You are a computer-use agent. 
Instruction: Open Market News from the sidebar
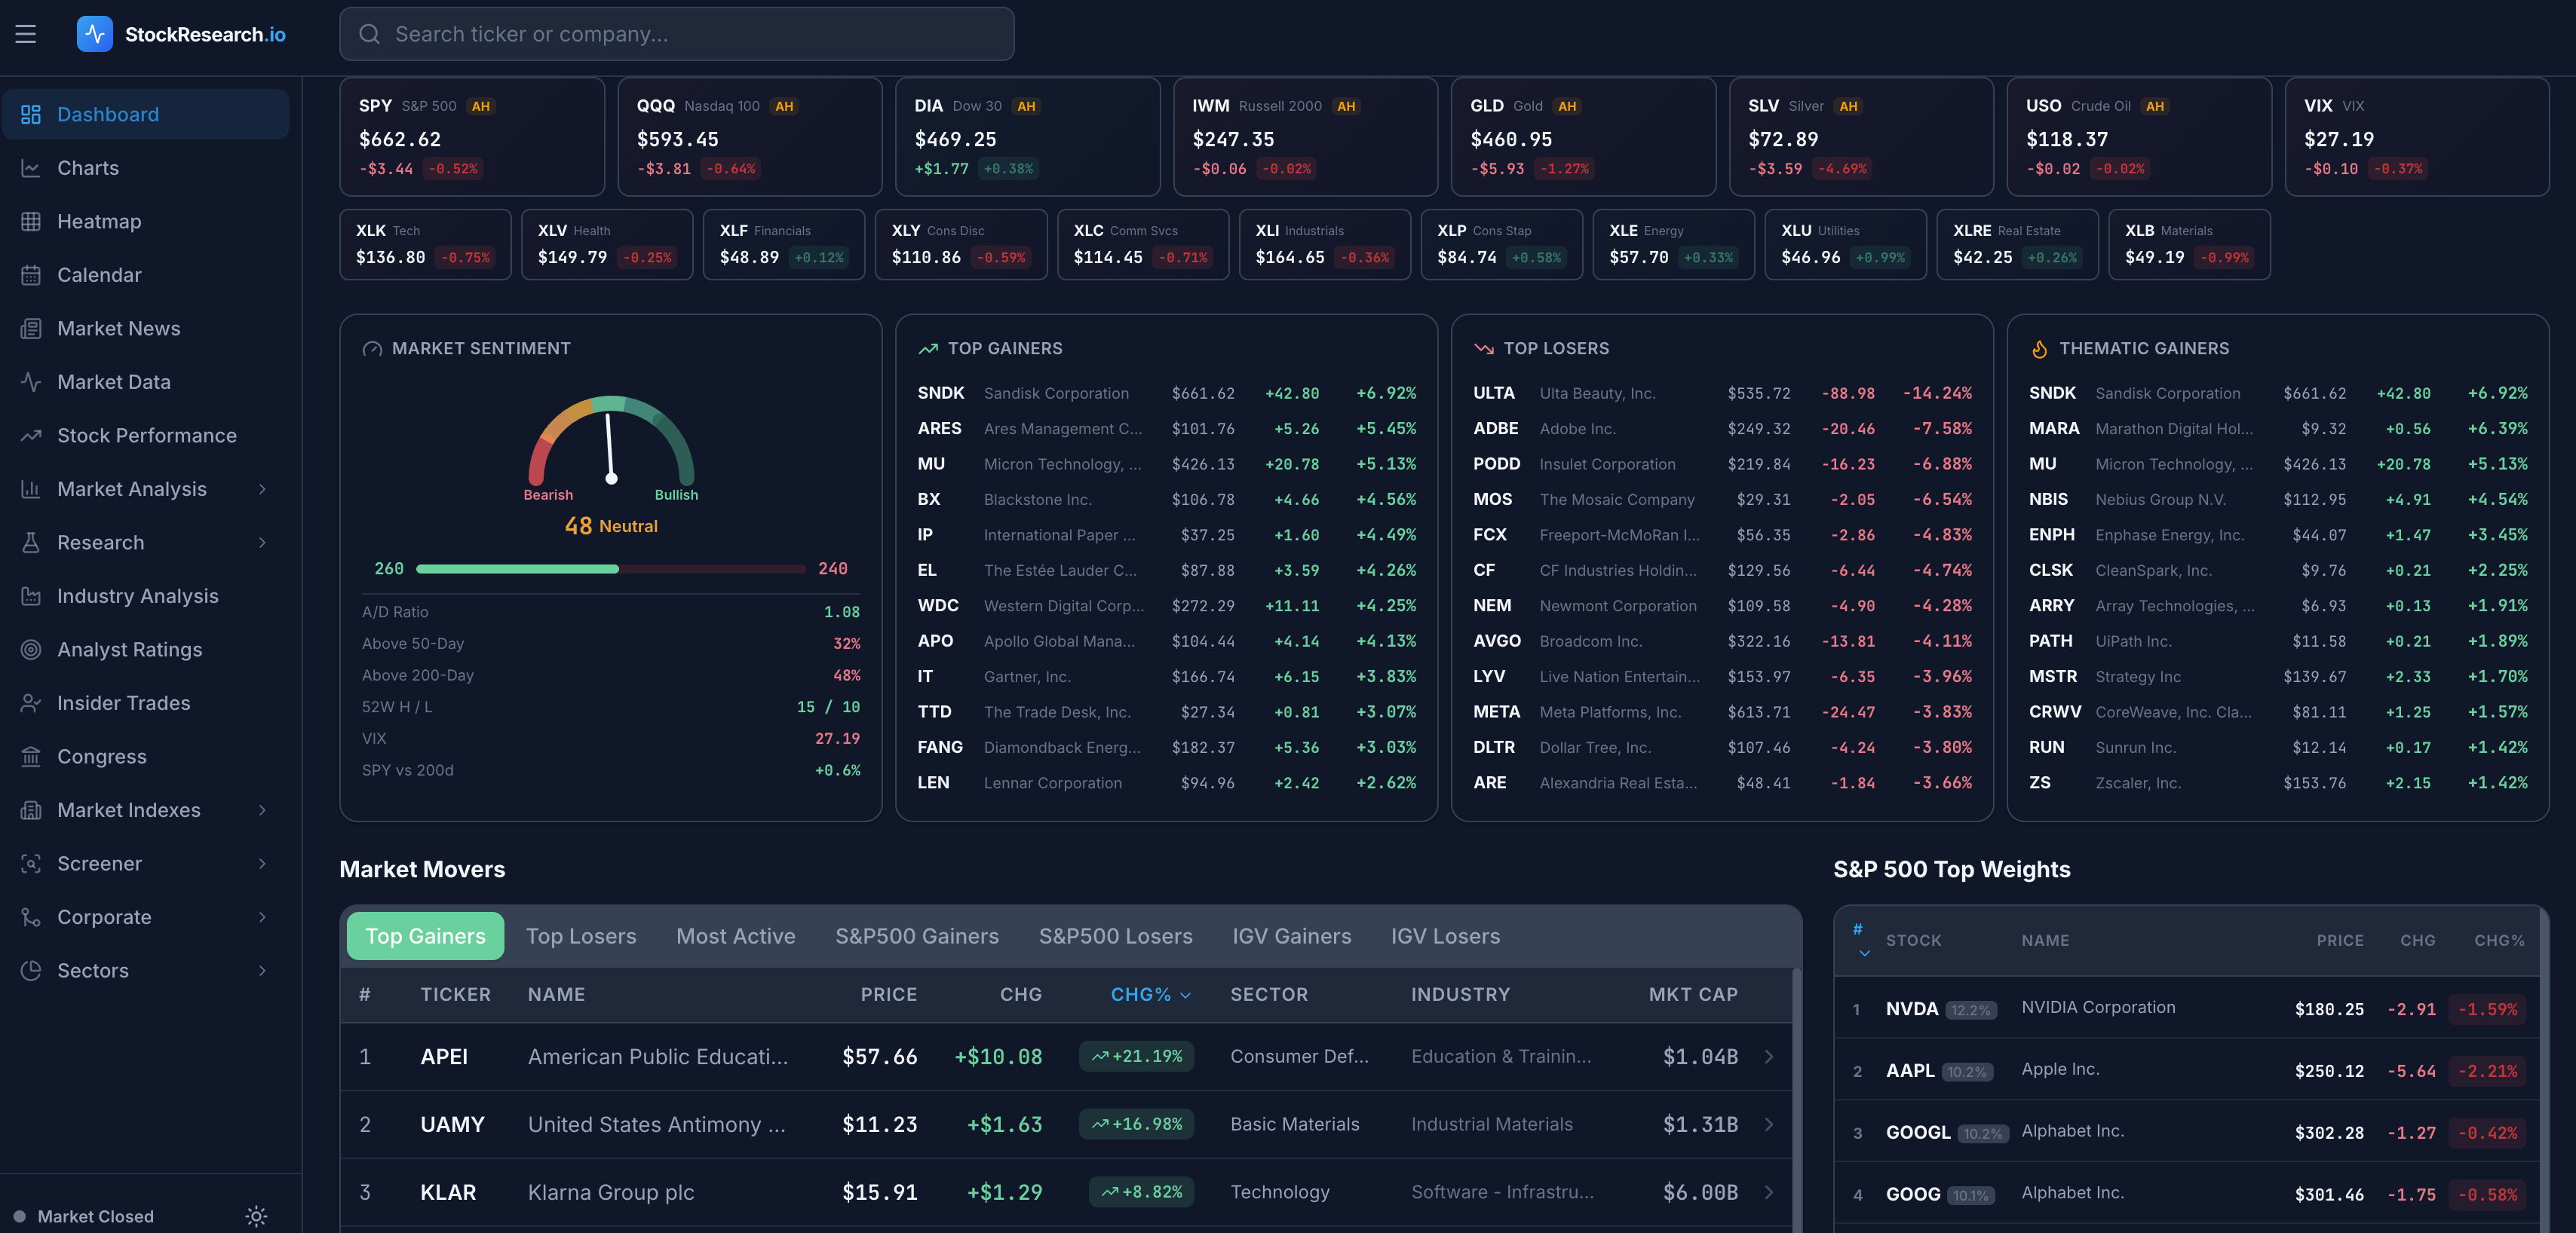pos(118,328)
